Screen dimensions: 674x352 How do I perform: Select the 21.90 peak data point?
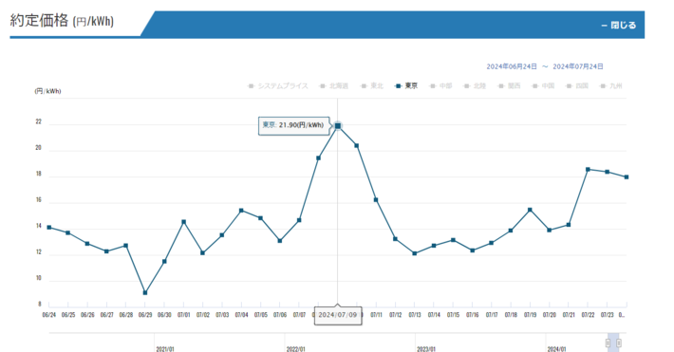click(x=338, y=126)
